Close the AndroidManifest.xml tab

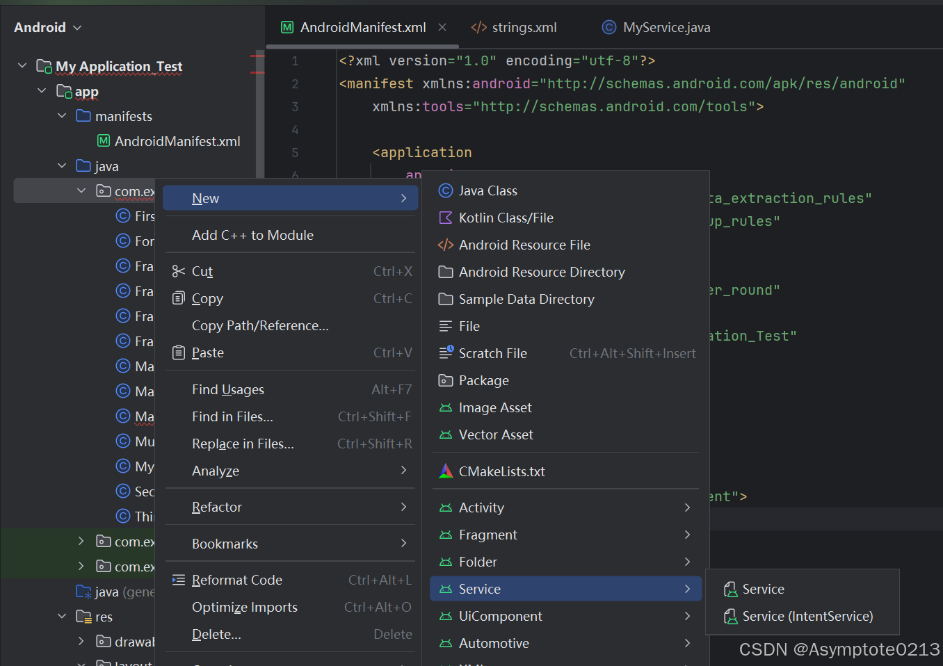[x=442, y=27]
